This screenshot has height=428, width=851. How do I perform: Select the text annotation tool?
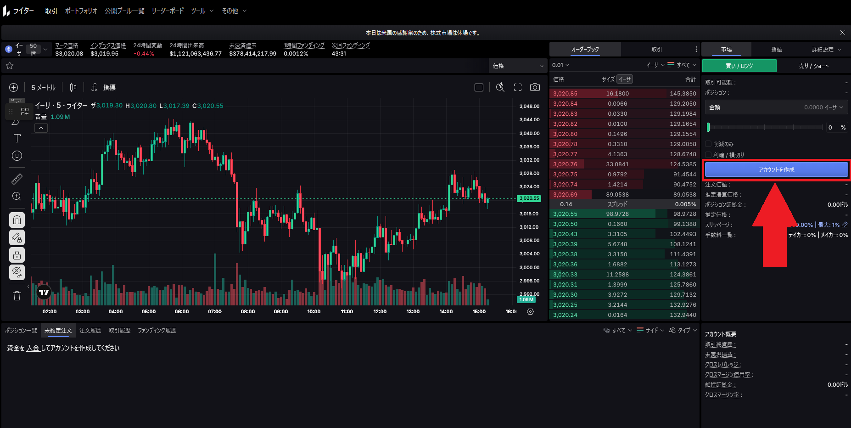(x=17, y=138)
